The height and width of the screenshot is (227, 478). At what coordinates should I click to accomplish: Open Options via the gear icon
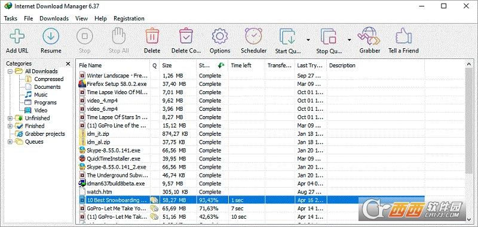point(220,36)
